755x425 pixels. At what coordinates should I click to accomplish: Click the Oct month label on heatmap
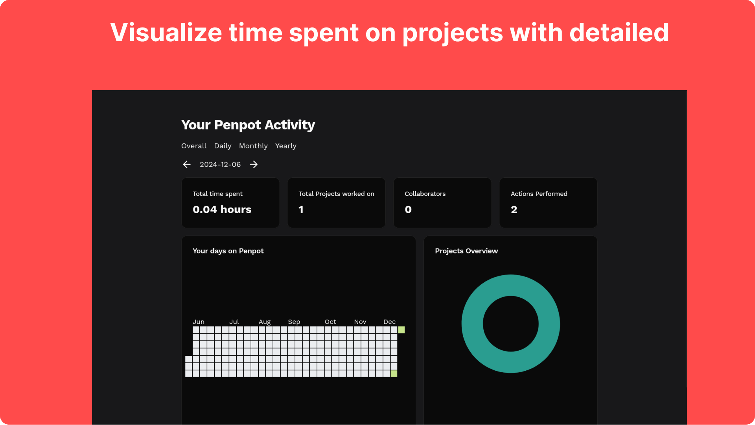coord(330,322)
